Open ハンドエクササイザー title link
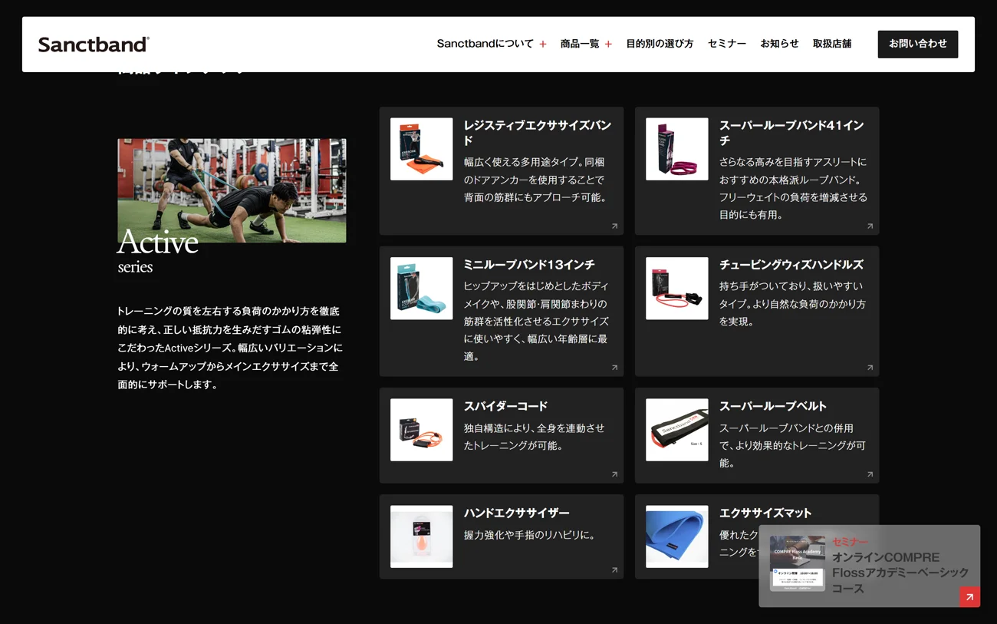Viewport: 997px width, 624px height. click(516, 513)
